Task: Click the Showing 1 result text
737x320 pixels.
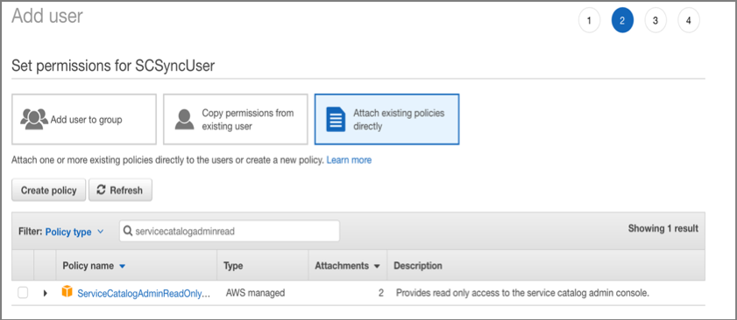Action: 663,228
